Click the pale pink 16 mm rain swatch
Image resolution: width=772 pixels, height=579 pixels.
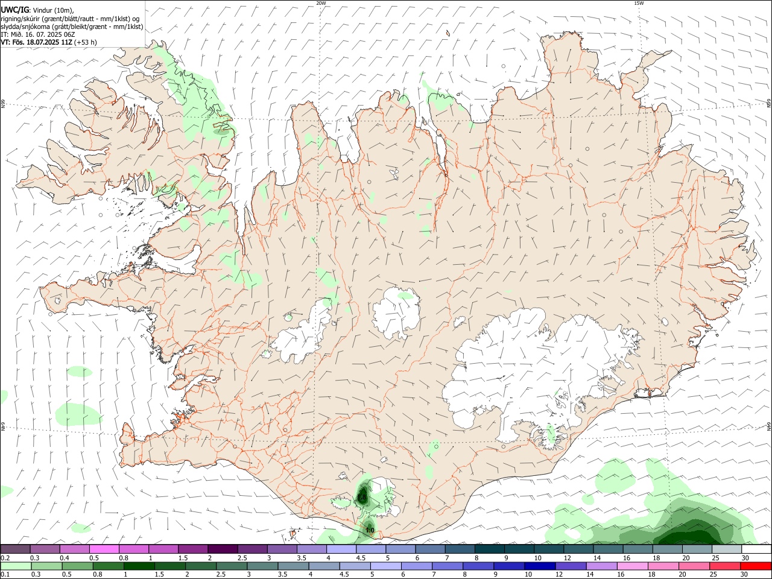pos(632,566)
